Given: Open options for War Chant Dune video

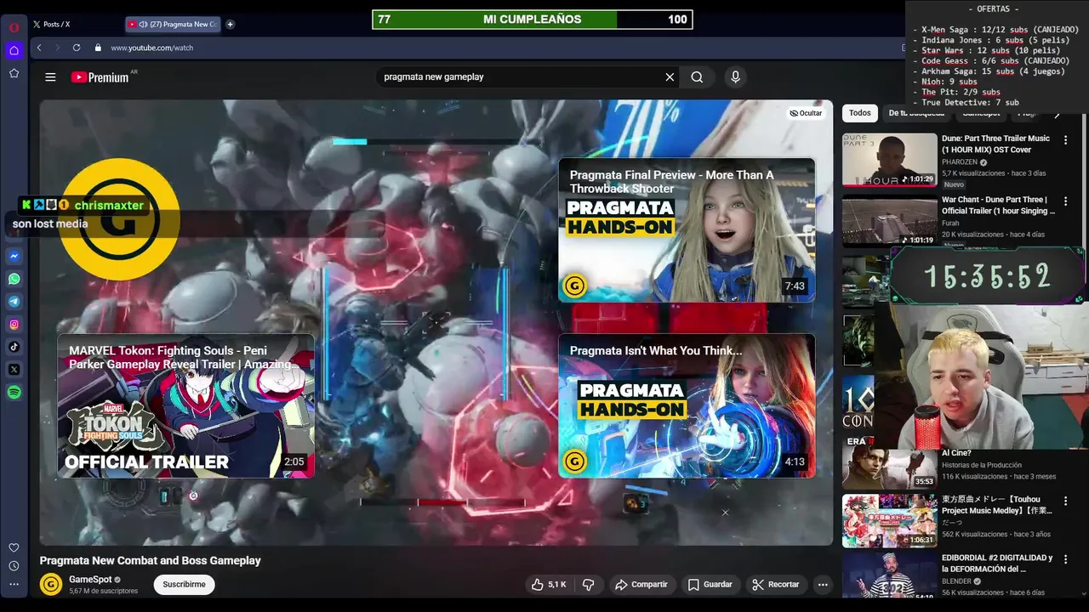Looking at the screenshot, I should (x=1065, y=201).
